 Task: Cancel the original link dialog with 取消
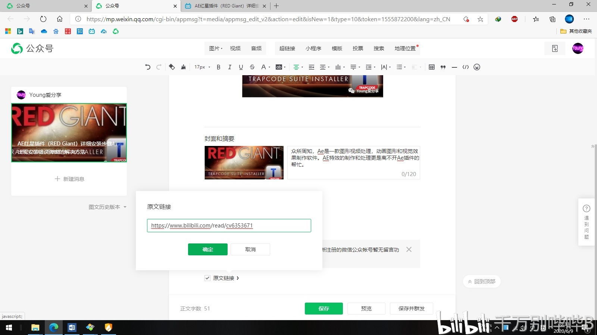250,249
